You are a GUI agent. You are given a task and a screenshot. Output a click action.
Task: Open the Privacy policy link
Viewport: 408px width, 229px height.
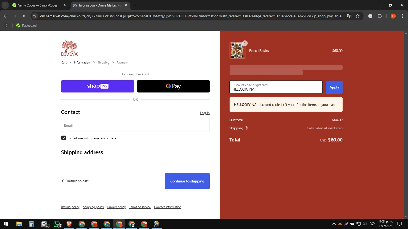[x=116, y=207]
